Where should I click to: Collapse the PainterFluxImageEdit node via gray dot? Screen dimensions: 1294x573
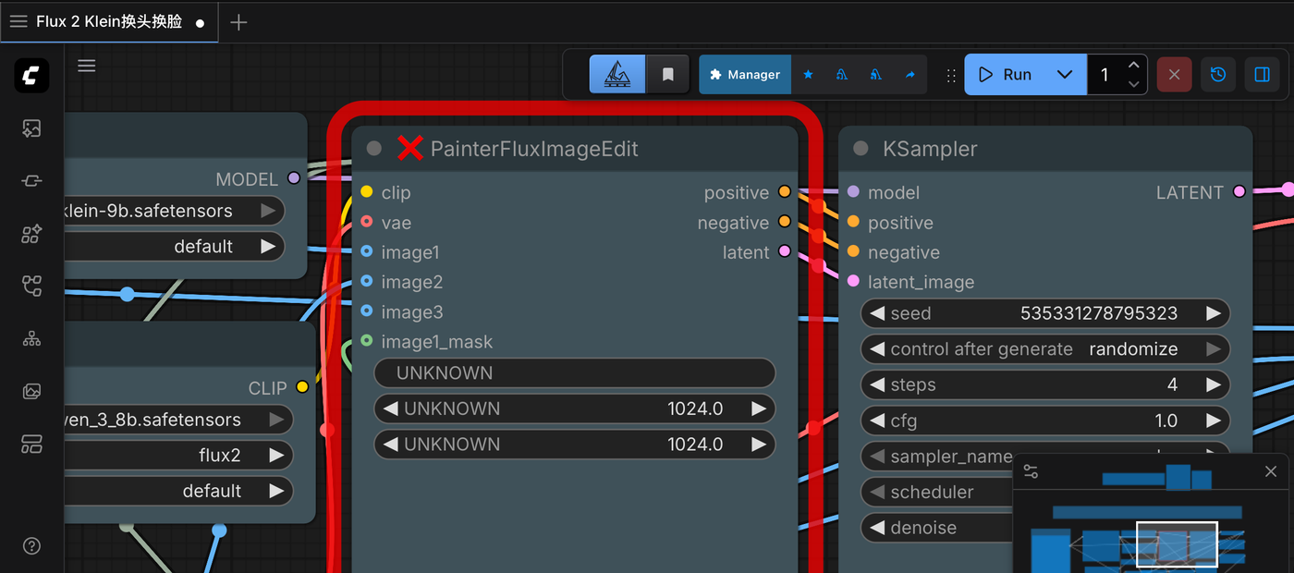click(373, 149)
